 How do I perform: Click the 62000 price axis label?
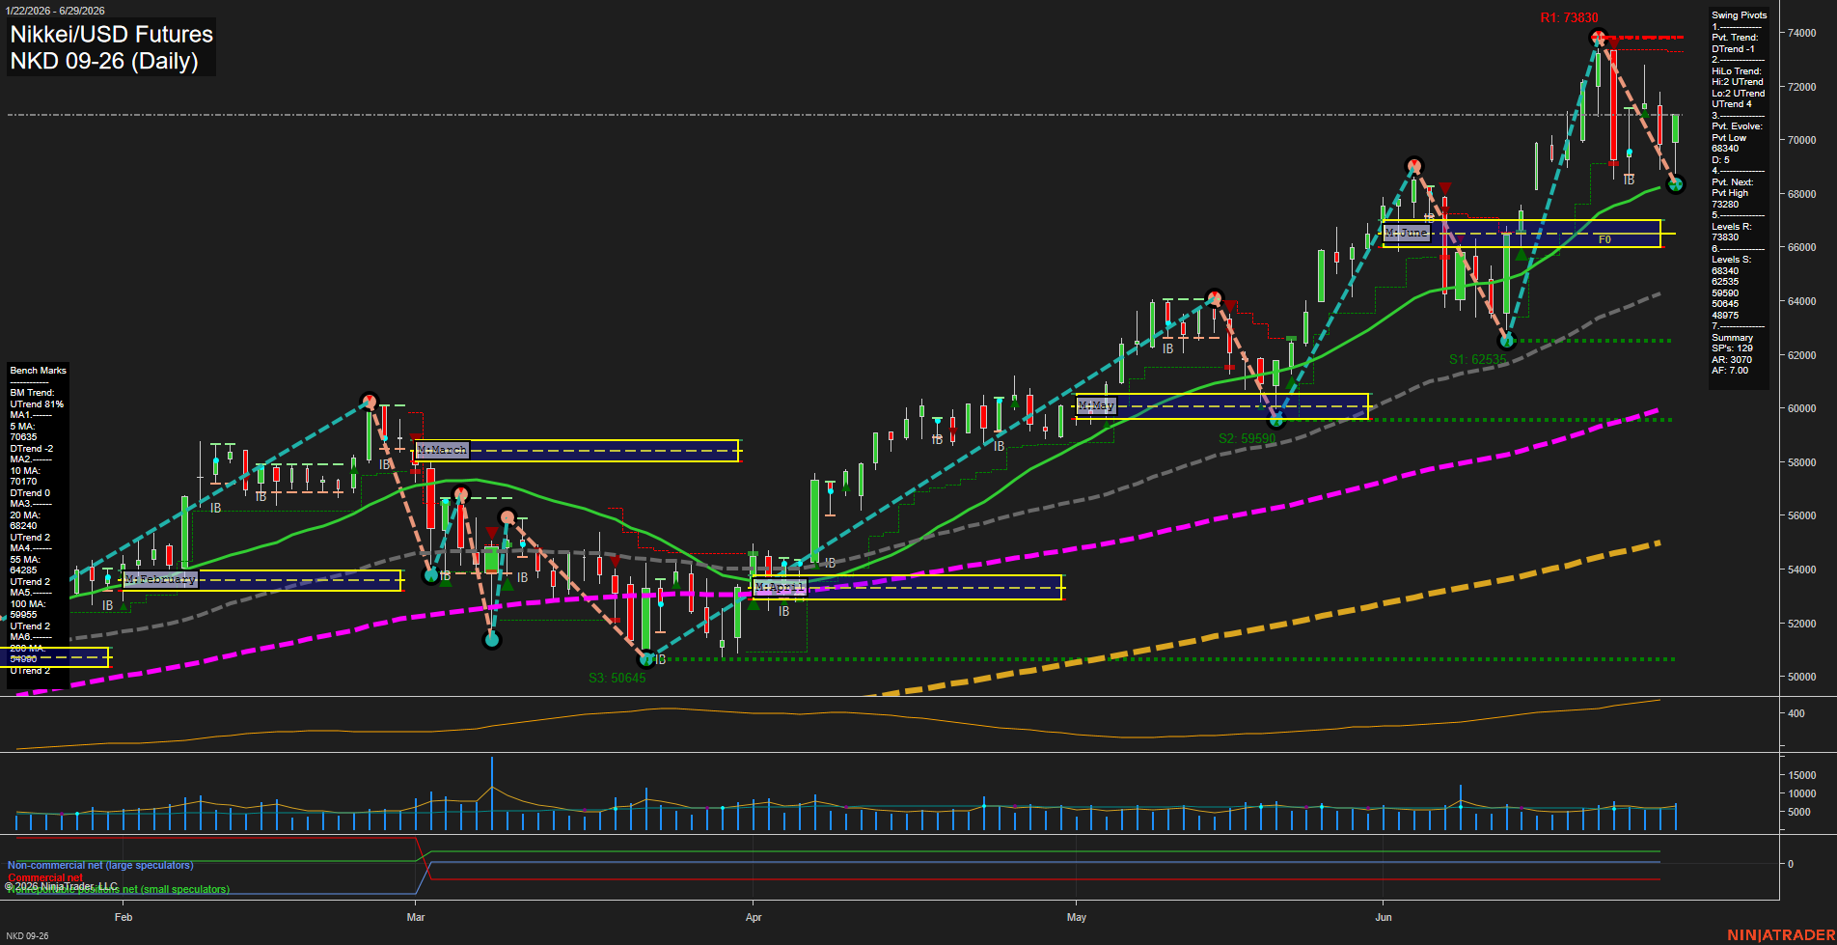1802,355
